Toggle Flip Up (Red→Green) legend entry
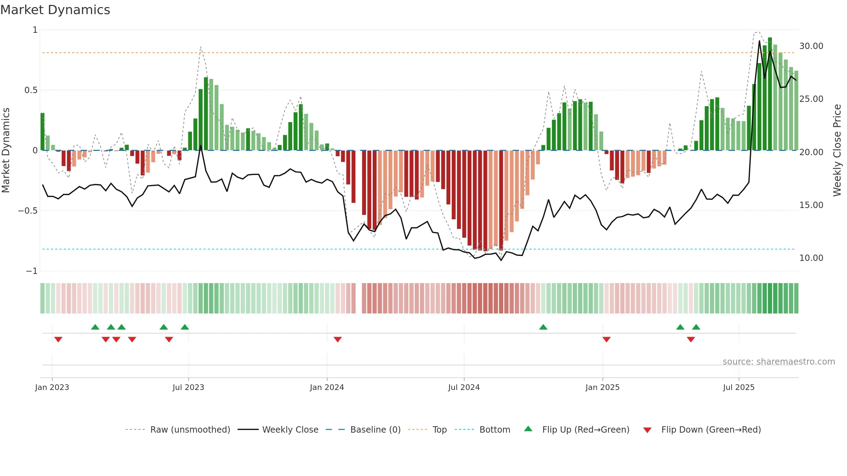The height and width of the screenshot is (476, 847). (577, 429)
